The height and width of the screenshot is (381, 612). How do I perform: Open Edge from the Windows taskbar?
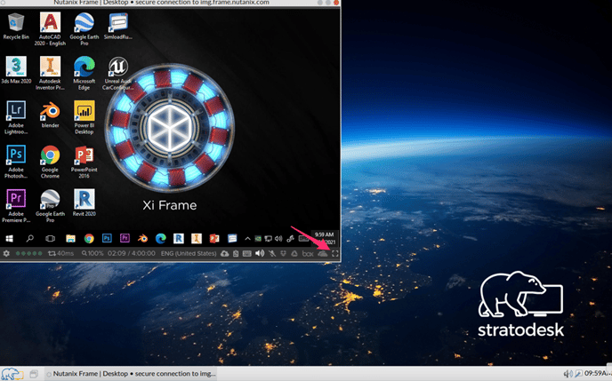point(160,238)
